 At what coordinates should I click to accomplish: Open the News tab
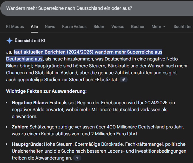(50, 26)
